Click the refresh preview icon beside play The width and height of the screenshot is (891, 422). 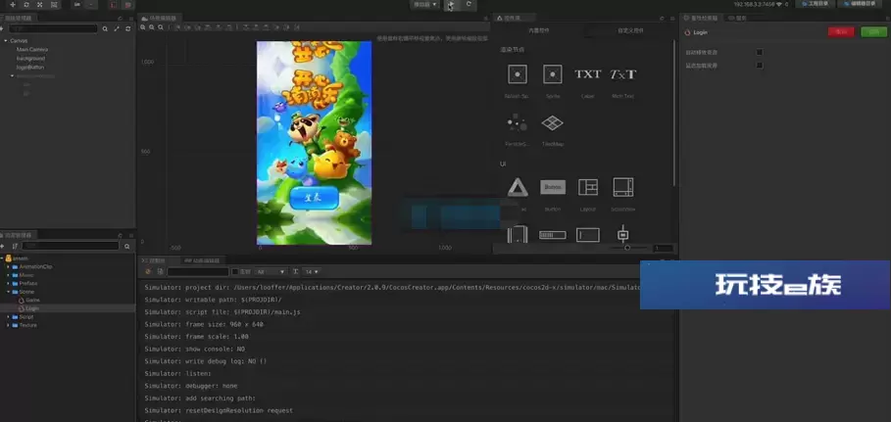[x=469, y=4]
